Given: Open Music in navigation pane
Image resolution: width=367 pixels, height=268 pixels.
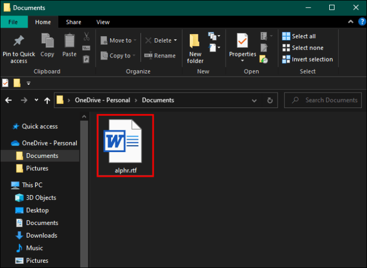Looking at the screenshot, I should pos(29,248).
